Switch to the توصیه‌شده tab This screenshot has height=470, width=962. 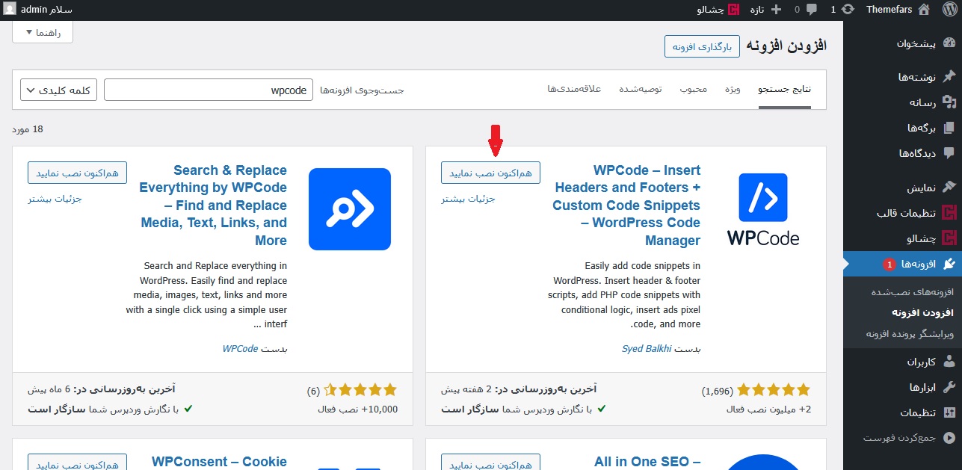pyautogui.click(x=640, y=90)
